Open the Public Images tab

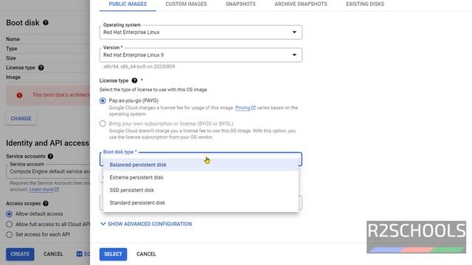click(128, 4)
